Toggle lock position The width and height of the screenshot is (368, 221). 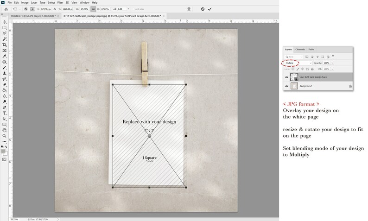(303, 69)
